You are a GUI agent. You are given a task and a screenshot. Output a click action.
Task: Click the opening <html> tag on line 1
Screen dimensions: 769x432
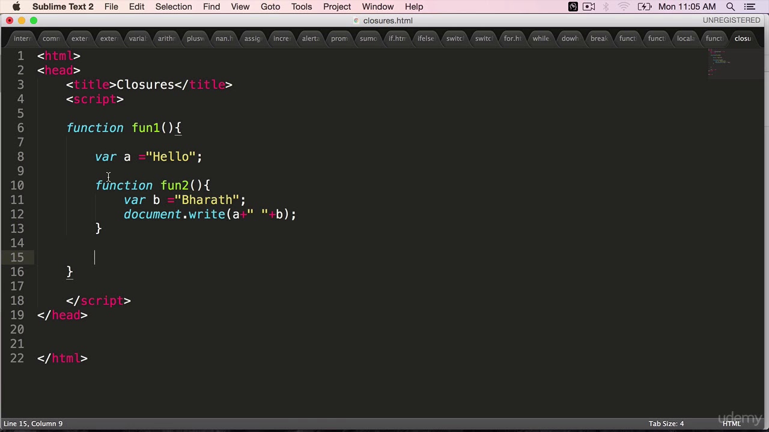click(59, 56)
